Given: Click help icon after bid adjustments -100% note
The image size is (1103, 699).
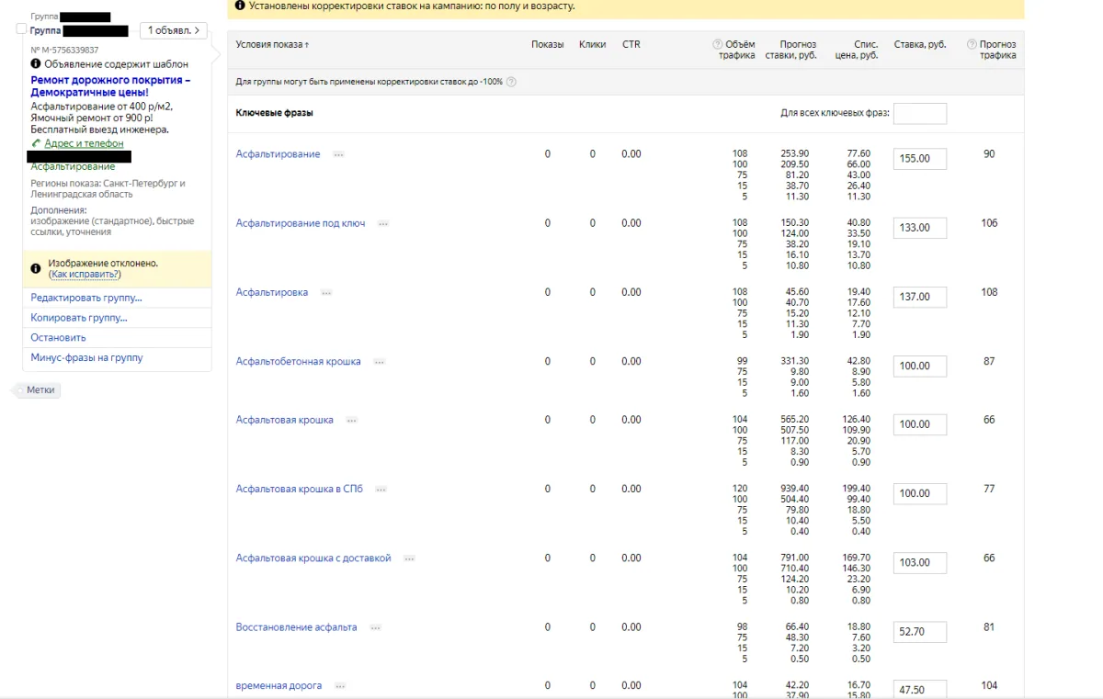Looking at the screenshot, I should (511, 82).
